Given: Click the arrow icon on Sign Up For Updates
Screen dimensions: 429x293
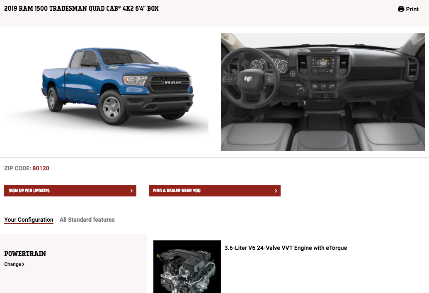Looking at the screenshot, I should [131, 191].
